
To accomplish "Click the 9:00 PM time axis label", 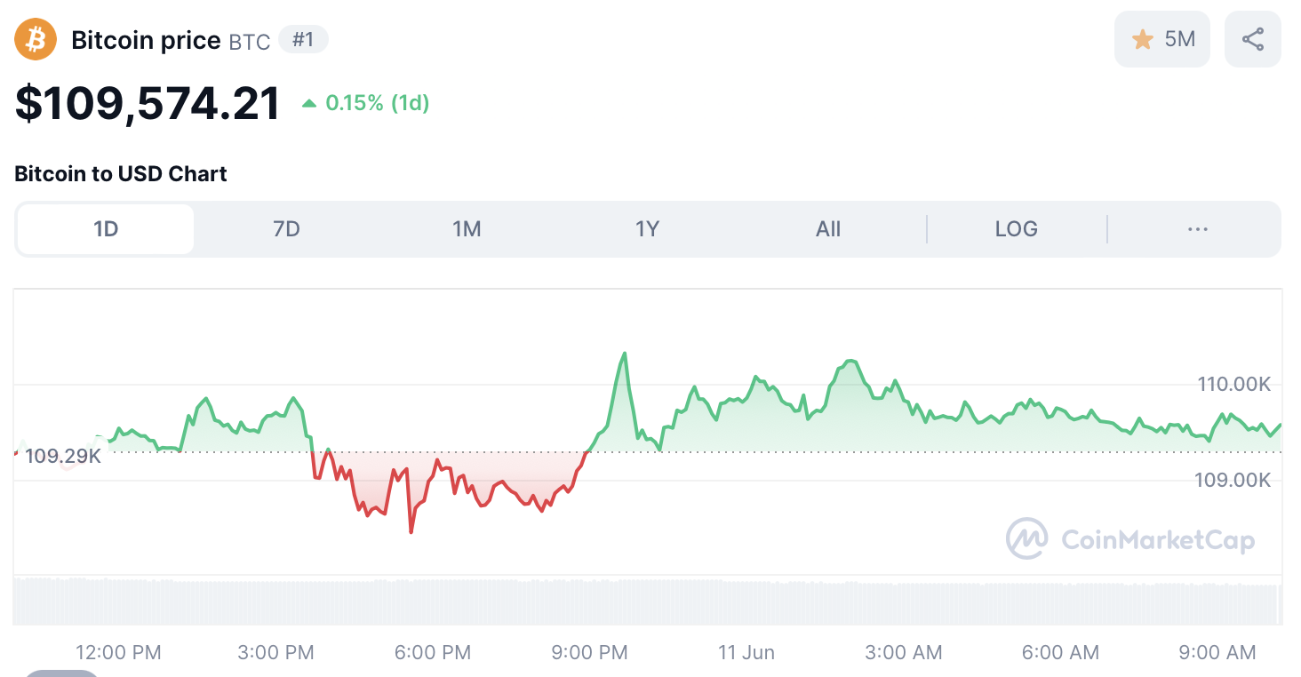I will coord(590,652).
